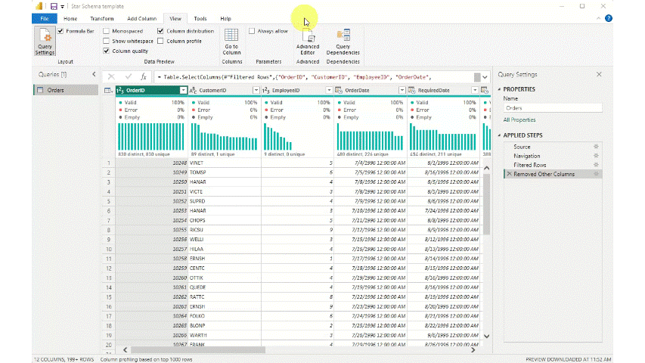Uncheck the Column distribution checkbox
Screen dimensions: 645x363
click(160, 31)
